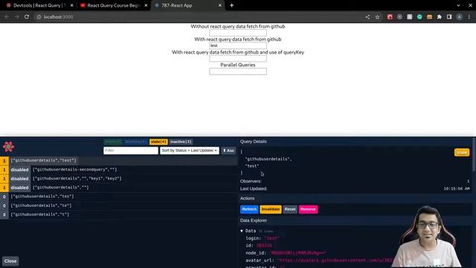Open the red extension icon
This screenshot has height=268, width=476.
pyautogui.click(x=390, y=17)
